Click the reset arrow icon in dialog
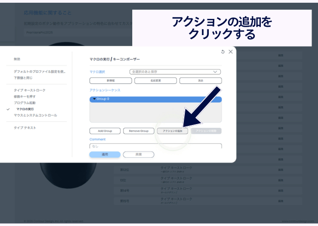 pos(223,52)
